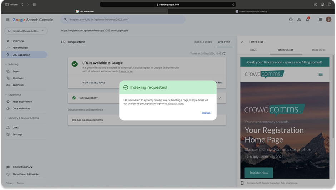Reload the page in browser address bar
The width and height of the screenshot is (336, 190).
coord(233,5)
